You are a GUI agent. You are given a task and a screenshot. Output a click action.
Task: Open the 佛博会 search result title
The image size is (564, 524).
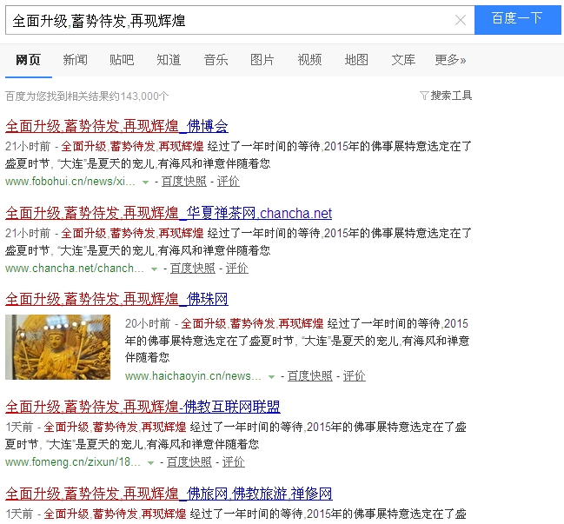pos(116,126)
